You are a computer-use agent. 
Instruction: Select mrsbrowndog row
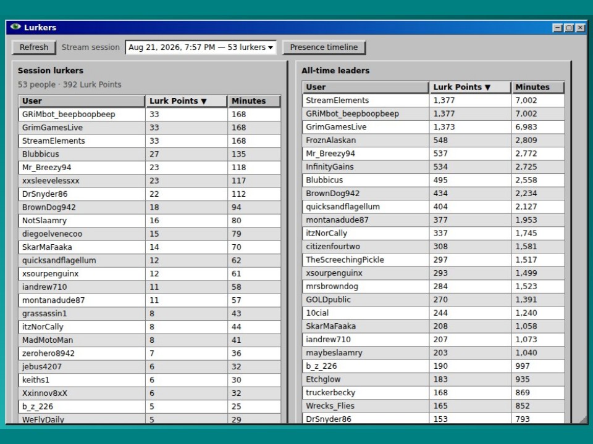click(434, 286)
